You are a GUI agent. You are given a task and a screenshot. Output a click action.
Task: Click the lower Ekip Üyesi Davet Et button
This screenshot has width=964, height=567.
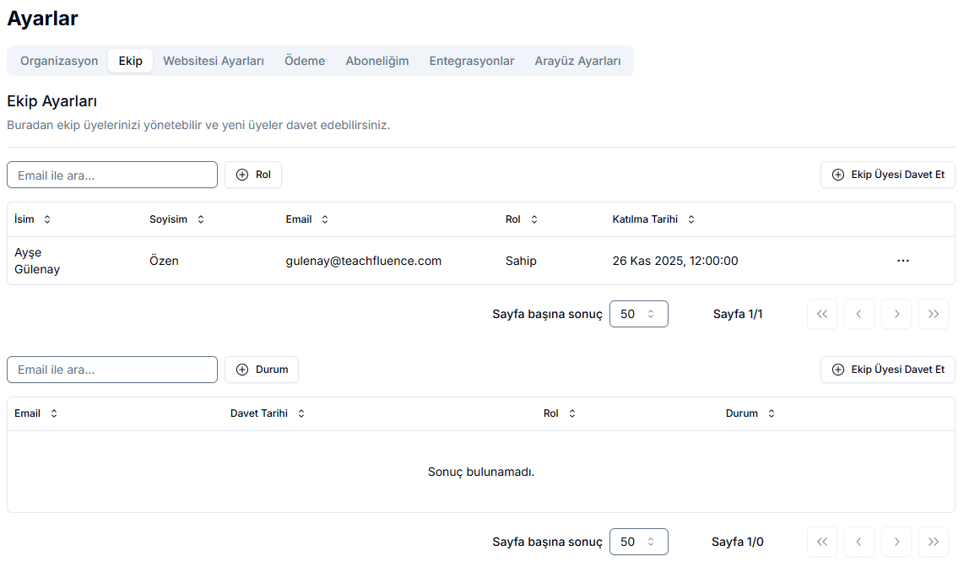[x=887, y=370]
